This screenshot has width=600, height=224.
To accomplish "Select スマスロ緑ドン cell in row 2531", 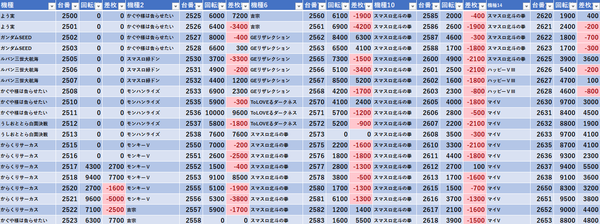I will pyautogui.click(x=153, y=70).
